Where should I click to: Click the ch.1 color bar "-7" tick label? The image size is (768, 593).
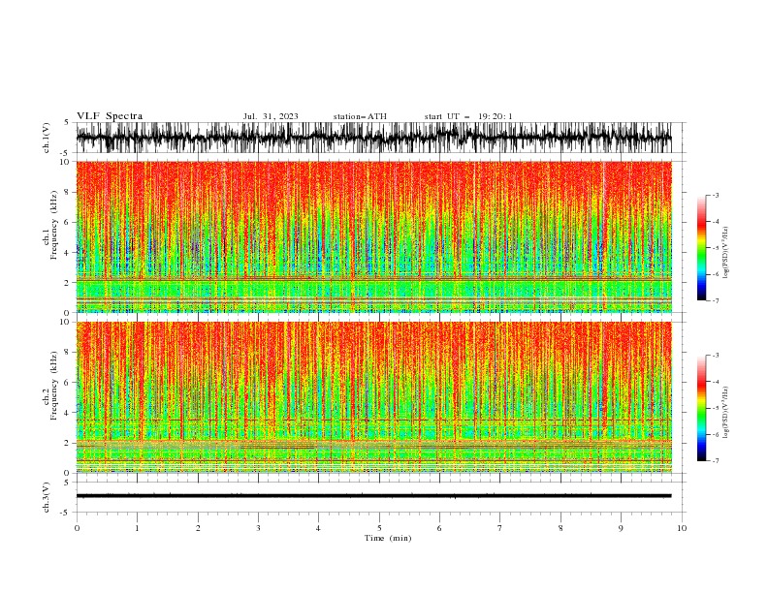(715, 300)
